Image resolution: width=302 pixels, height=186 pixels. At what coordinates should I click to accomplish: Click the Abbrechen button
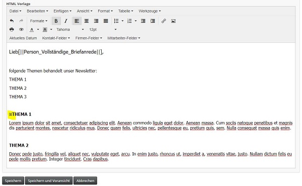point(86,180)
